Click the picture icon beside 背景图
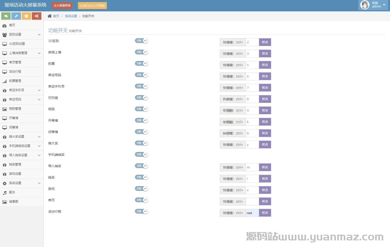 (x=5, y=202)
